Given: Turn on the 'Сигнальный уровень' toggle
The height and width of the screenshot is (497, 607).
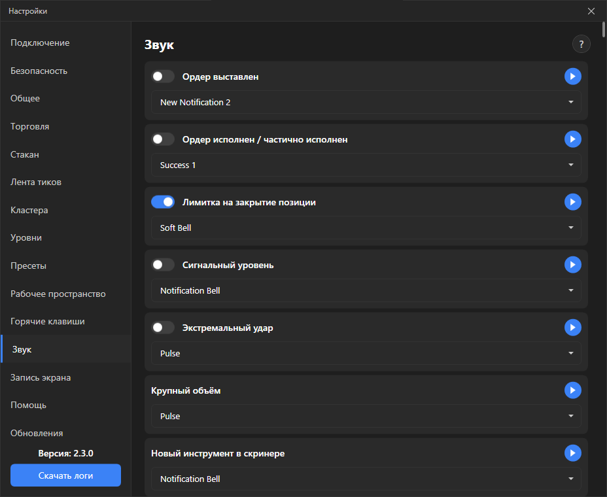Looking at the screenshot, I should tap(163, 265).
